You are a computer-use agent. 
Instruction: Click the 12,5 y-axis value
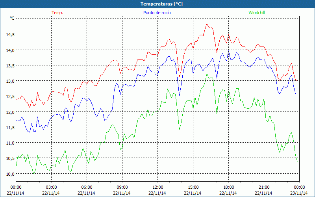pyautogui.click(x=10, y=97)
